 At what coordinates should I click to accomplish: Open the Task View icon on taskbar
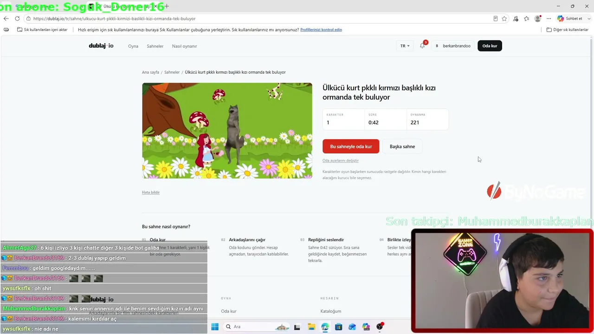297,327
